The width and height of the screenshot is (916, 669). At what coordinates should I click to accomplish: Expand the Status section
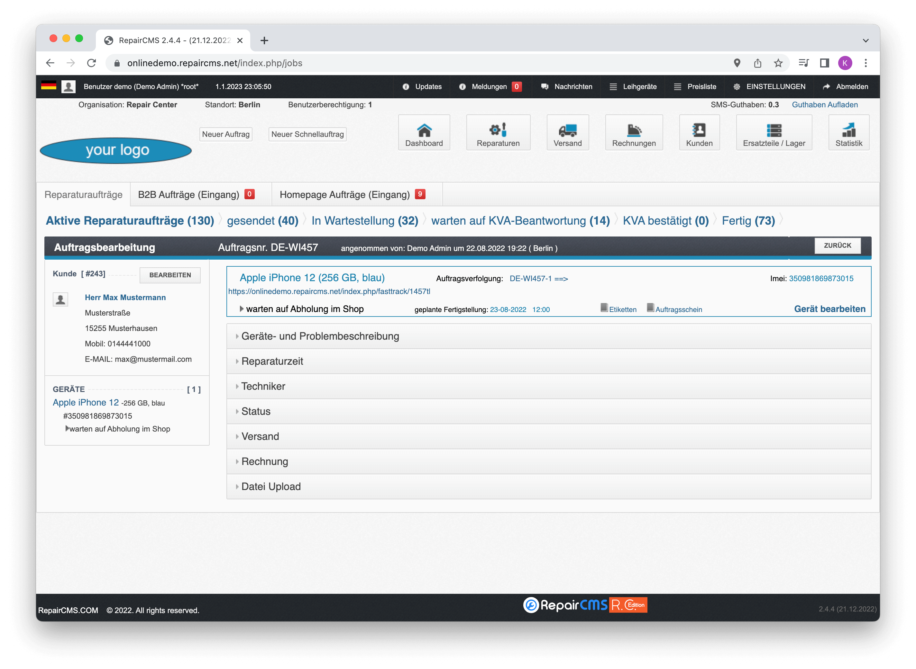tap(257, 411)
